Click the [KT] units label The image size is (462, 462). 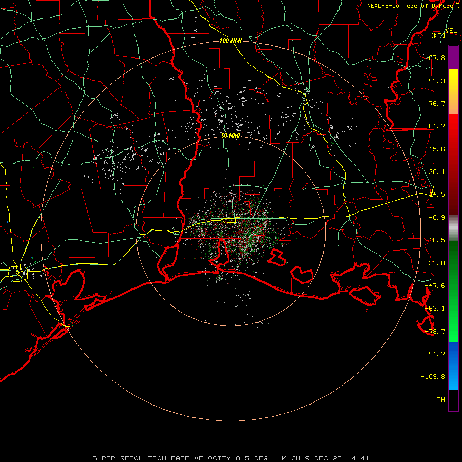(438, 35)
